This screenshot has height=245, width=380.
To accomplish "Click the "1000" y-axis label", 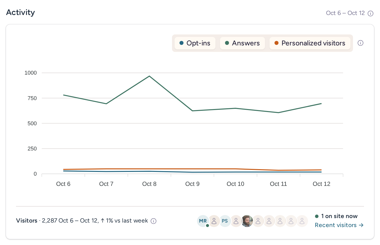I will pyautogui.click(x=30, y=73).
